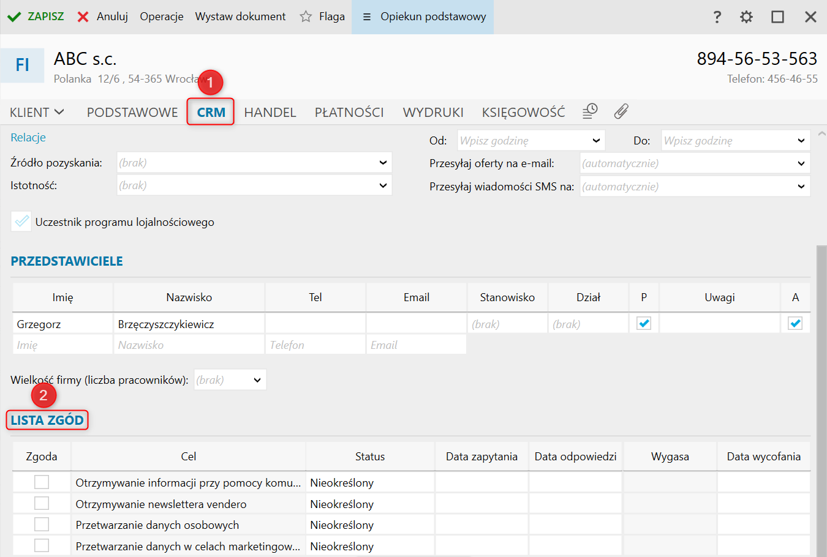Click Uwagi cell for Grzegorz row
This screenshot has width=827, height=557.
(720, 324)
